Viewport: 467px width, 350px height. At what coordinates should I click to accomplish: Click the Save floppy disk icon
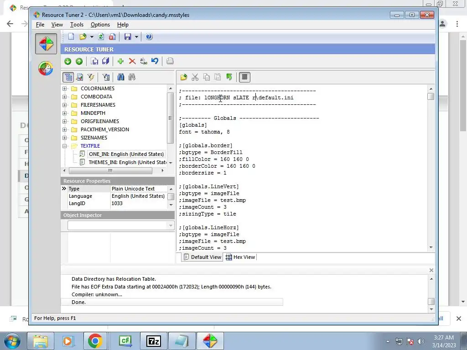128,36
